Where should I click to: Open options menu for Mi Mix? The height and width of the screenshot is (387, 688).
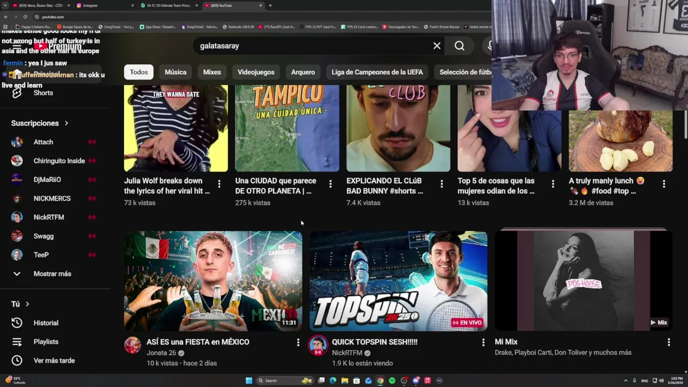[669, 342]
